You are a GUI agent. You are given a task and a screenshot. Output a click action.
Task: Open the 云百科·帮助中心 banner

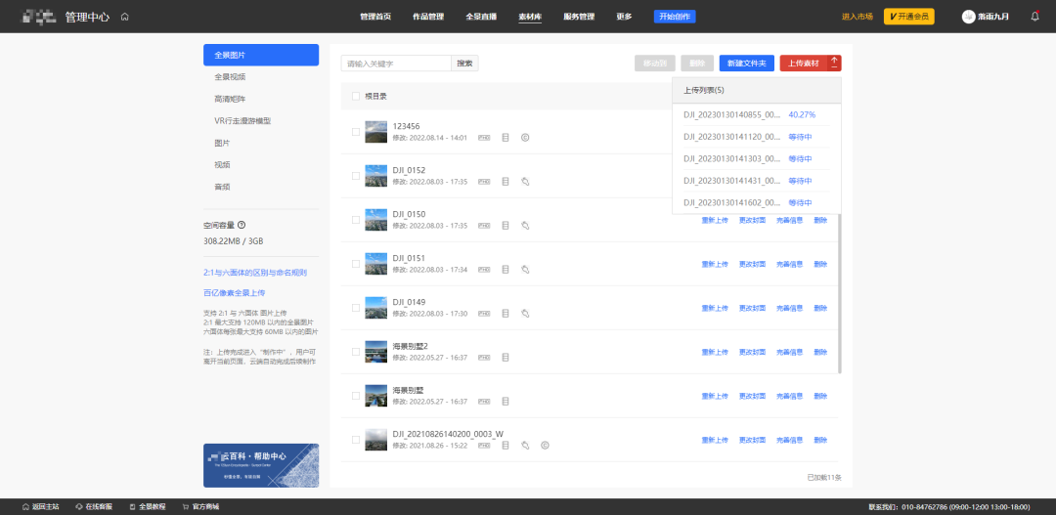click(x=261, y=465)
